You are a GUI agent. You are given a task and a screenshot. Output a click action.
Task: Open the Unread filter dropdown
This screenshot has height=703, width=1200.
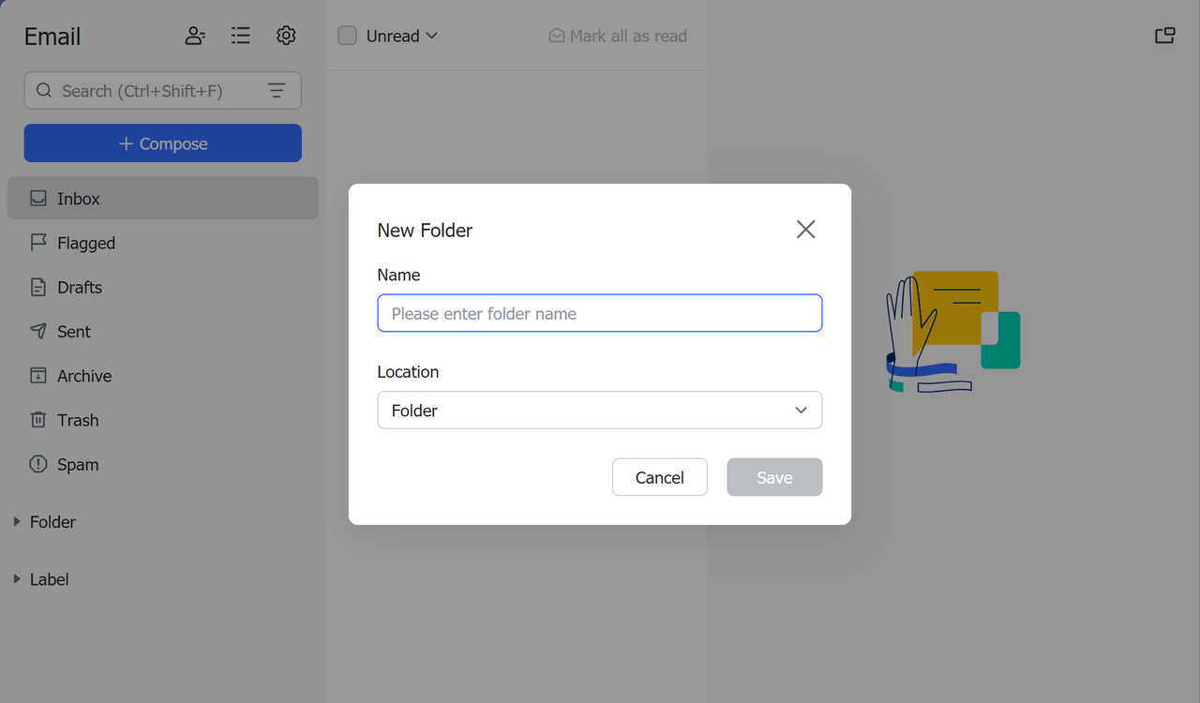click(x=397, y=35)
